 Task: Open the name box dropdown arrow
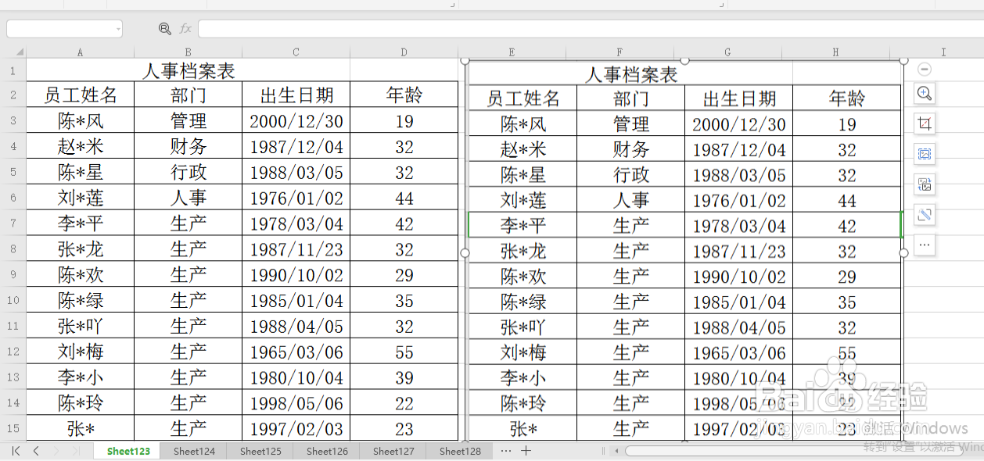click(x=118, y=29)
